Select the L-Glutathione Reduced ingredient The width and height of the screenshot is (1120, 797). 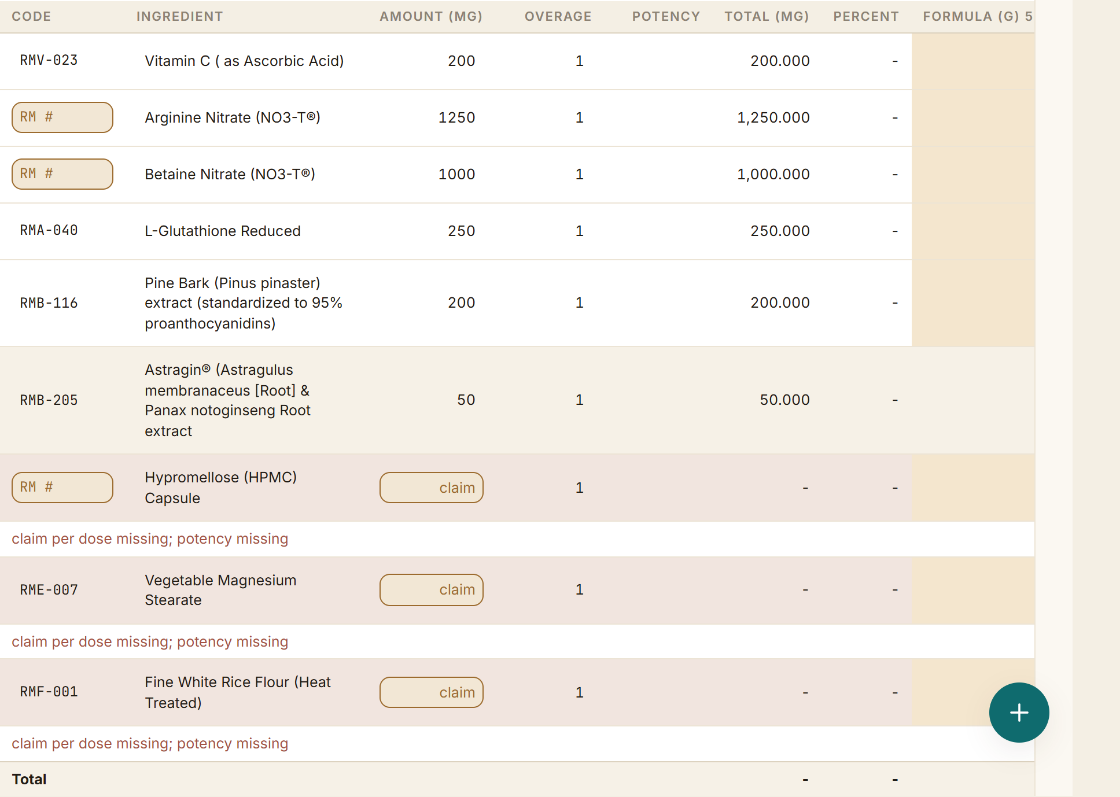tap(223, 231)
